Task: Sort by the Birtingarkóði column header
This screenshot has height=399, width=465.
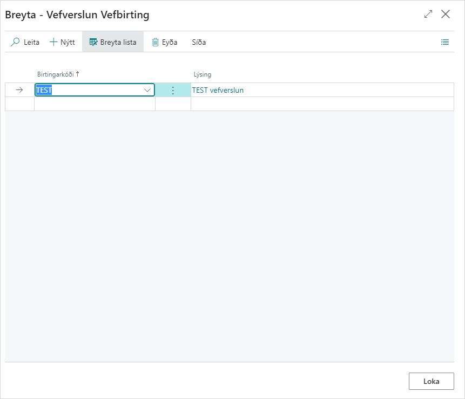Action: coord(56,74)
